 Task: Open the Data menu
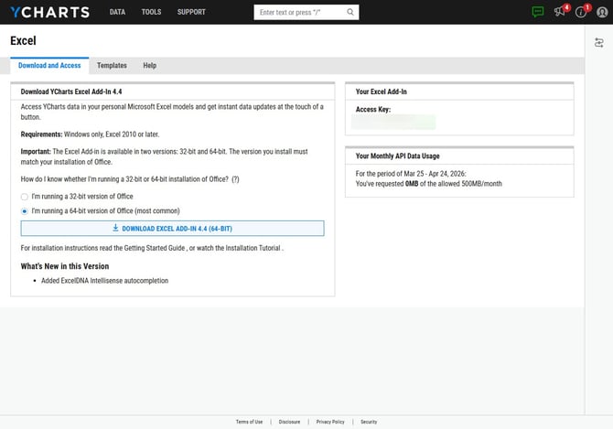[117, 13]
